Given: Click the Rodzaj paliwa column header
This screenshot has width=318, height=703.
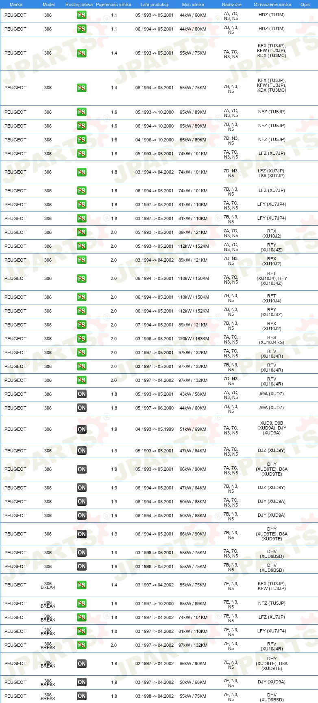Looking at the screenshot, I should coord(79,4).
